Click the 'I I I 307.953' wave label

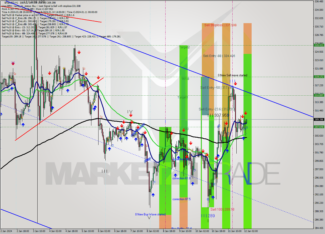pyautogui.click(x=218, y=115)
